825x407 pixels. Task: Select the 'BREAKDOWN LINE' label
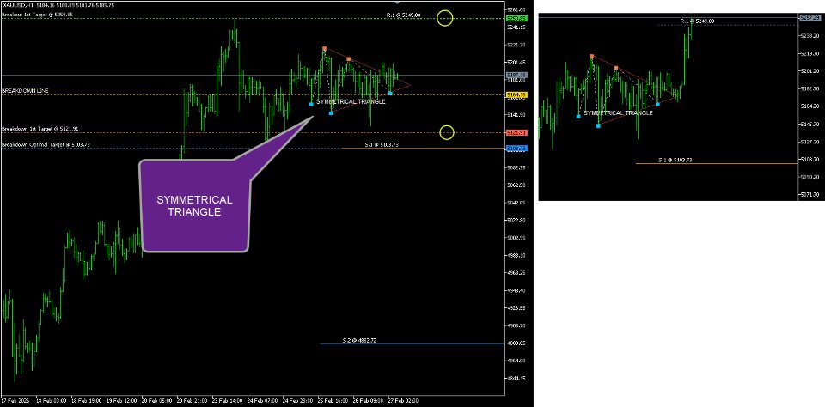25,90
